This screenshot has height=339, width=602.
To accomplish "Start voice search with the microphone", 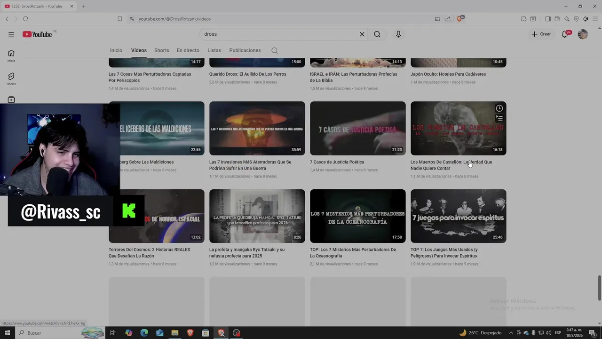I will pos(398,34).
